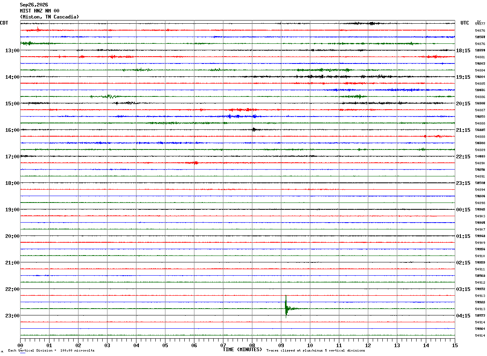The width and height of the screenshot is (487, 356).
Task: Click the Traces clipped footnote text
Action: [x=316, y=351]
